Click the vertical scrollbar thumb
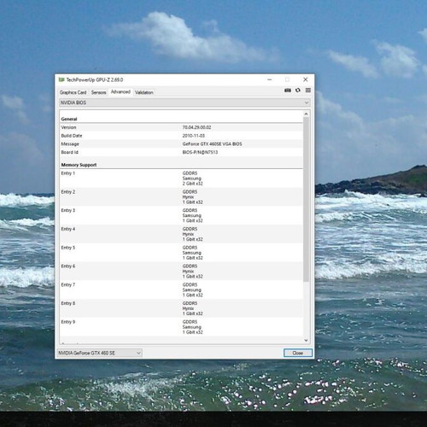 pos(306,199)
